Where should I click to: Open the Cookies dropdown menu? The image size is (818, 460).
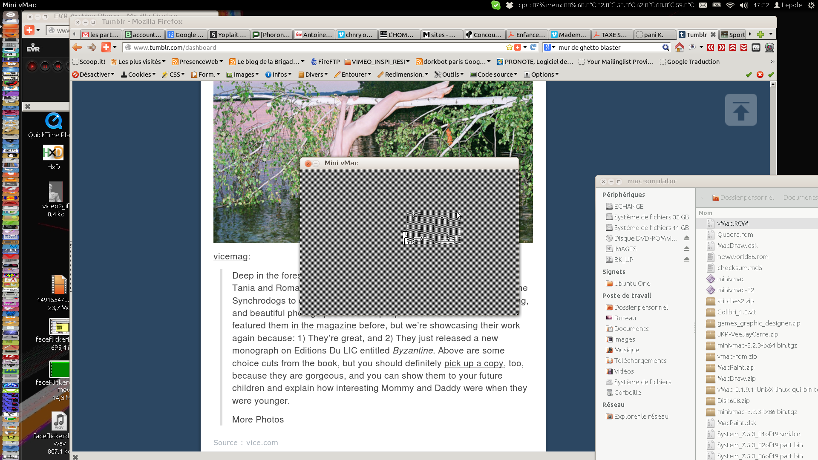138,75
